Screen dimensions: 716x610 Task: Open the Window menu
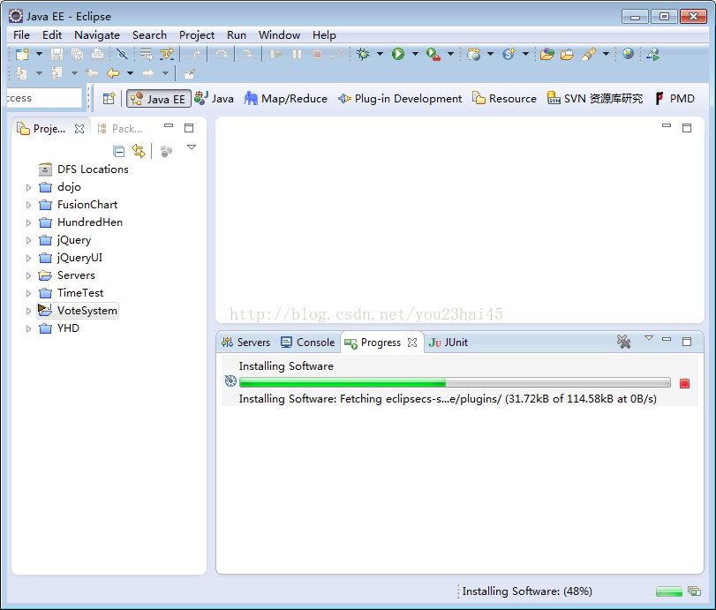[x=279, y=35]
